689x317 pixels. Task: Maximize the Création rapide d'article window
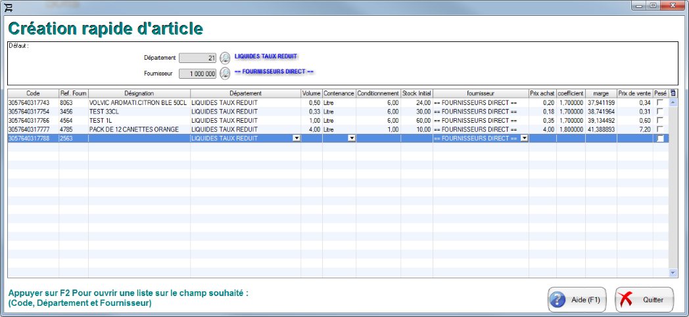click(653, 5)
